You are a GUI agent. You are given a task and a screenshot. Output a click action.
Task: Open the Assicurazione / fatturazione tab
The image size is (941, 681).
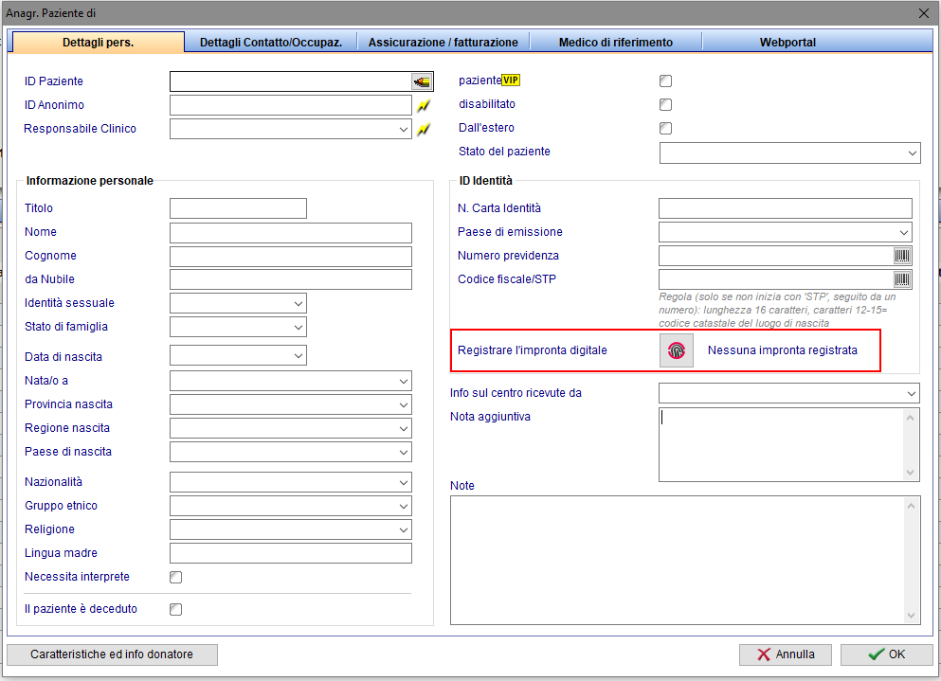click(443, 43)
